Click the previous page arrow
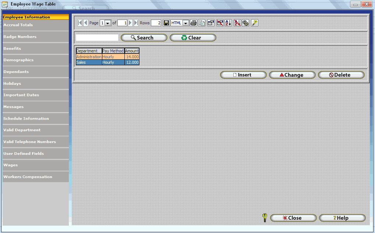The width and height of the screenshot is (375, 233). 86,23
